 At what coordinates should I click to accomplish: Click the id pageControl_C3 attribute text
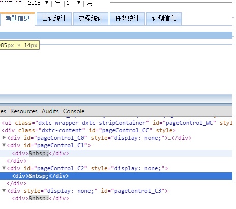(133, 191)
